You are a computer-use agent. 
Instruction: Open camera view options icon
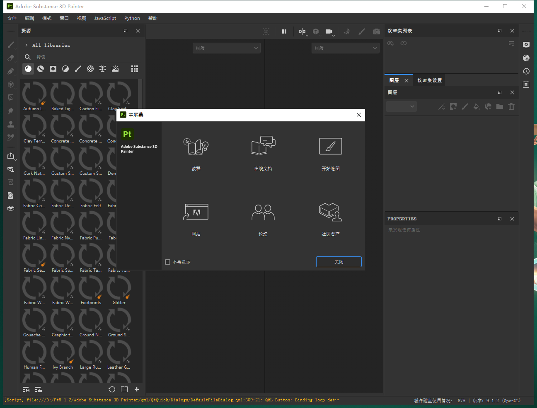click(x=329, y=31)
